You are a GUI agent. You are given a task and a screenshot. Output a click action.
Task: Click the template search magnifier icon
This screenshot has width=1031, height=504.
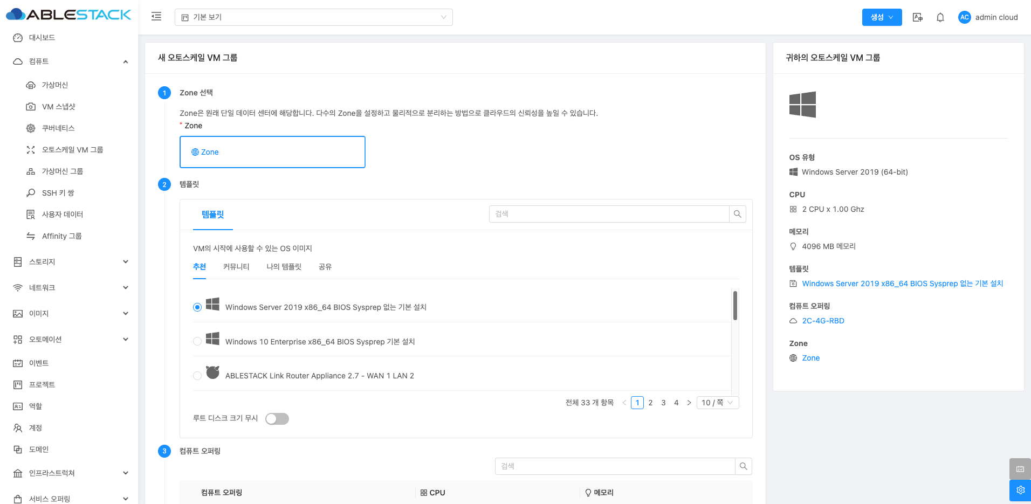pos(737,214)
